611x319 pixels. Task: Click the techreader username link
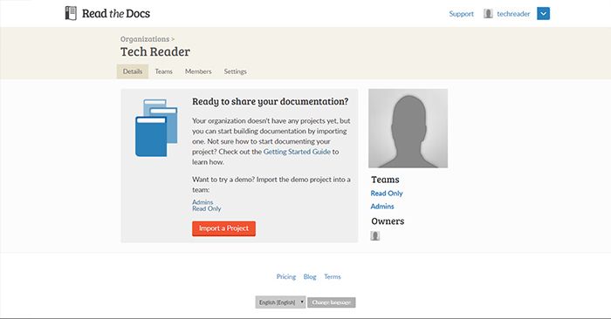coord(513,14)
